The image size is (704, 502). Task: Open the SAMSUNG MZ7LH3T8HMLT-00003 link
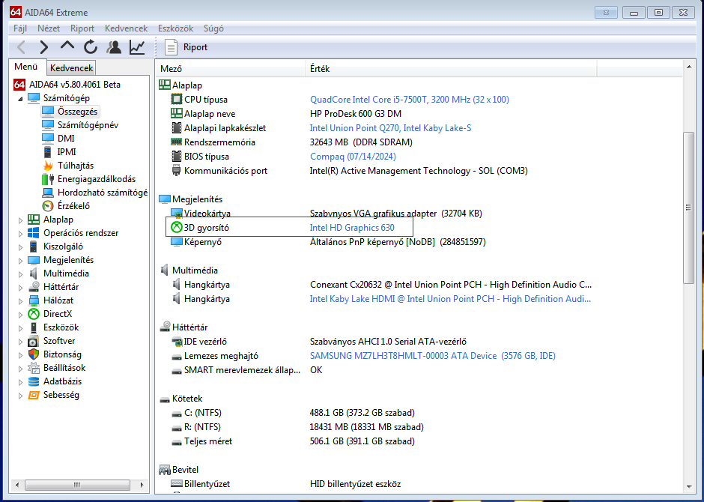[x=433, y=356]
